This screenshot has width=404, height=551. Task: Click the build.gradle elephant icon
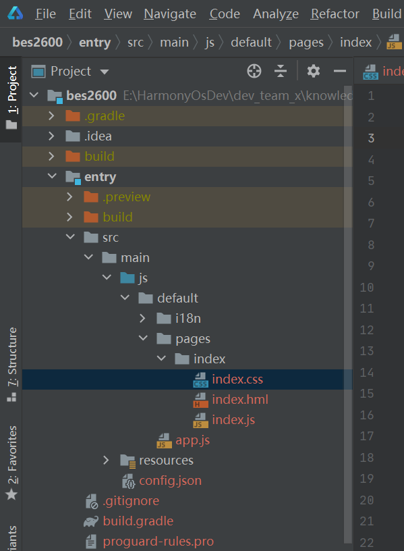click(x=91, y=521)
